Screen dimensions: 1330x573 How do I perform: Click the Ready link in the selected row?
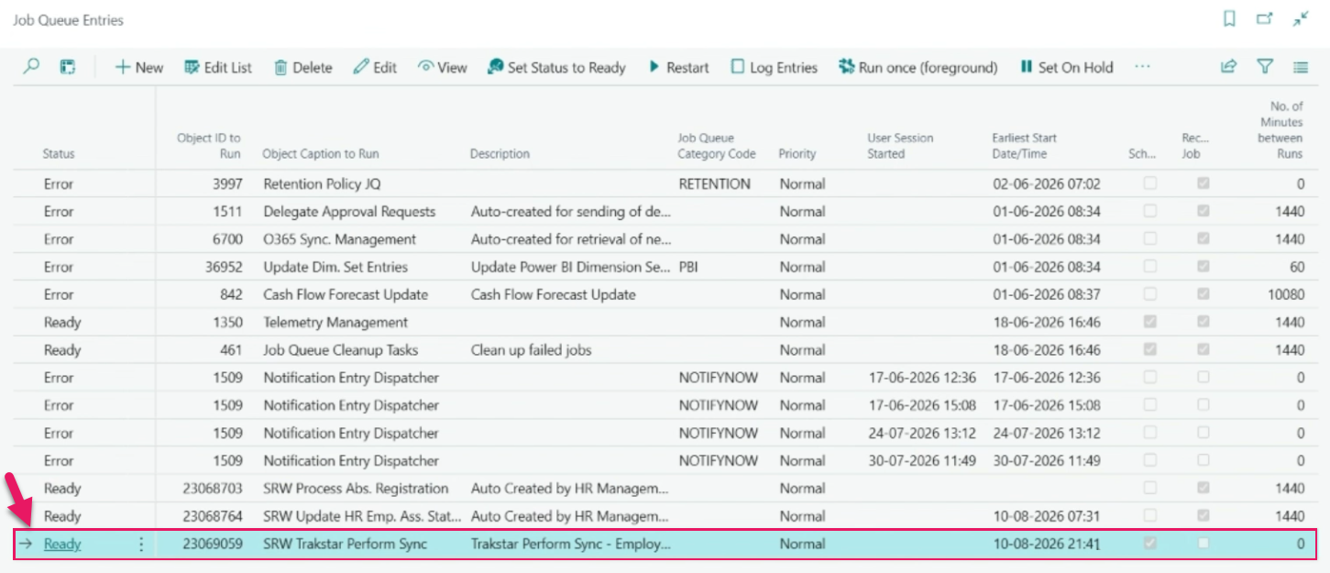coord(62,544)
